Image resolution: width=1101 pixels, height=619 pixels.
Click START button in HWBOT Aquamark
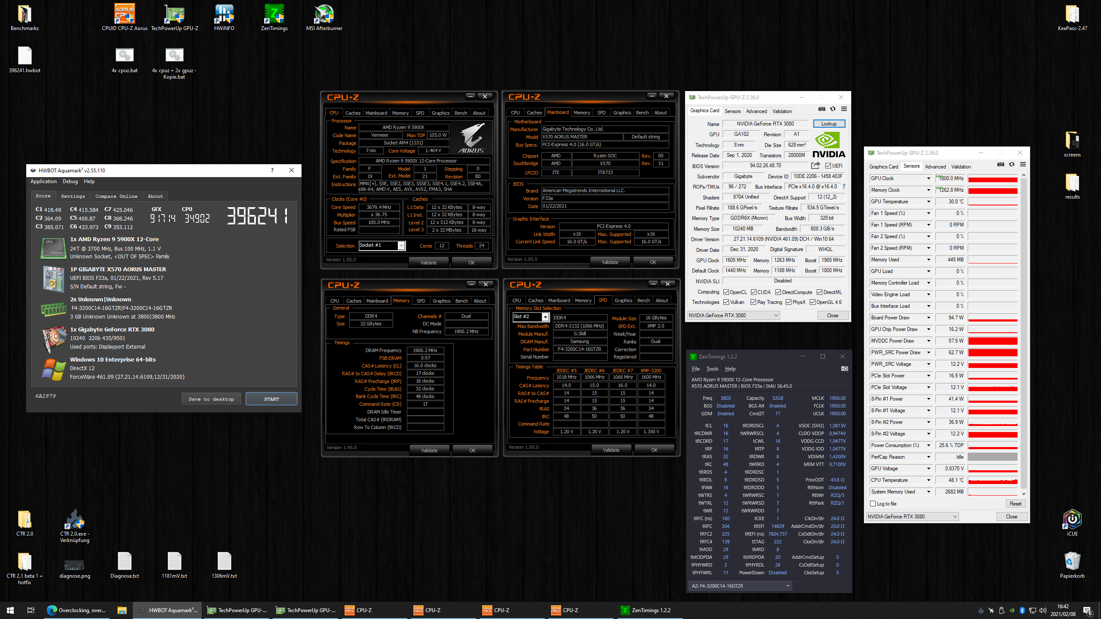tap(271, 399)
